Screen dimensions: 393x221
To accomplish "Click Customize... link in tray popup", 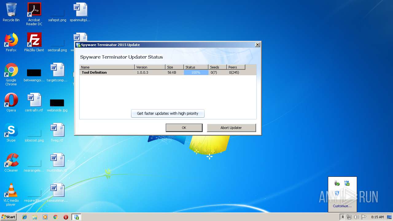I will [x=342, y=206].
